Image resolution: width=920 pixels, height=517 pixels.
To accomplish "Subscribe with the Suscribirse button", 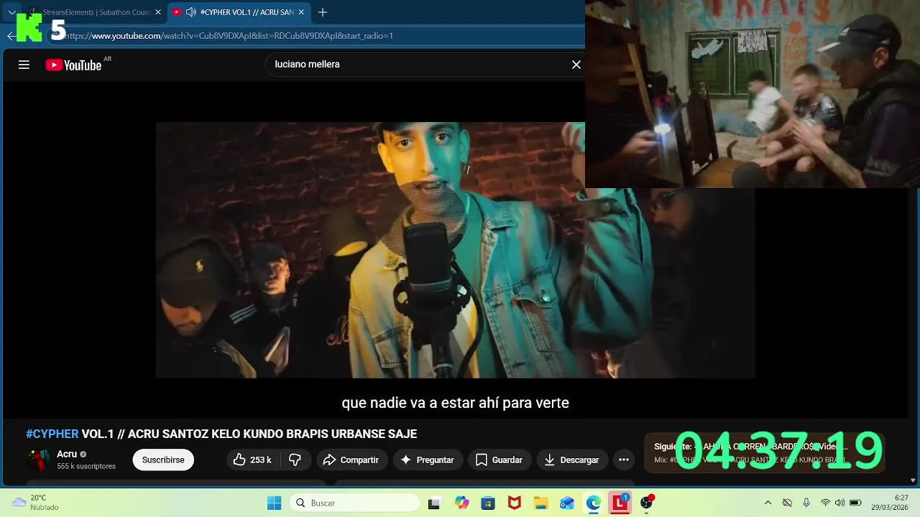I will (x=163, y=460).
